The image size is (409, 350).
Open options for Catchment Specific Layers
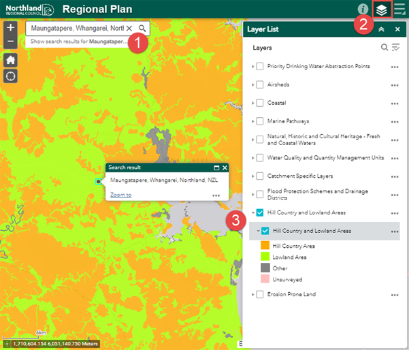coord(395,176)
